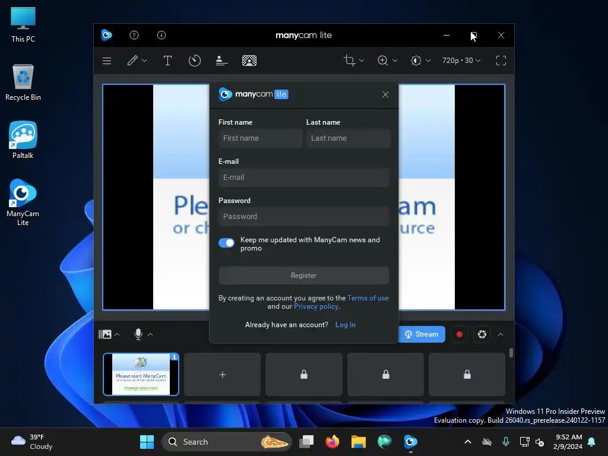Expand the video sources chevron
The width and height of the screenshot is (608, 456).
click(117, 335)
